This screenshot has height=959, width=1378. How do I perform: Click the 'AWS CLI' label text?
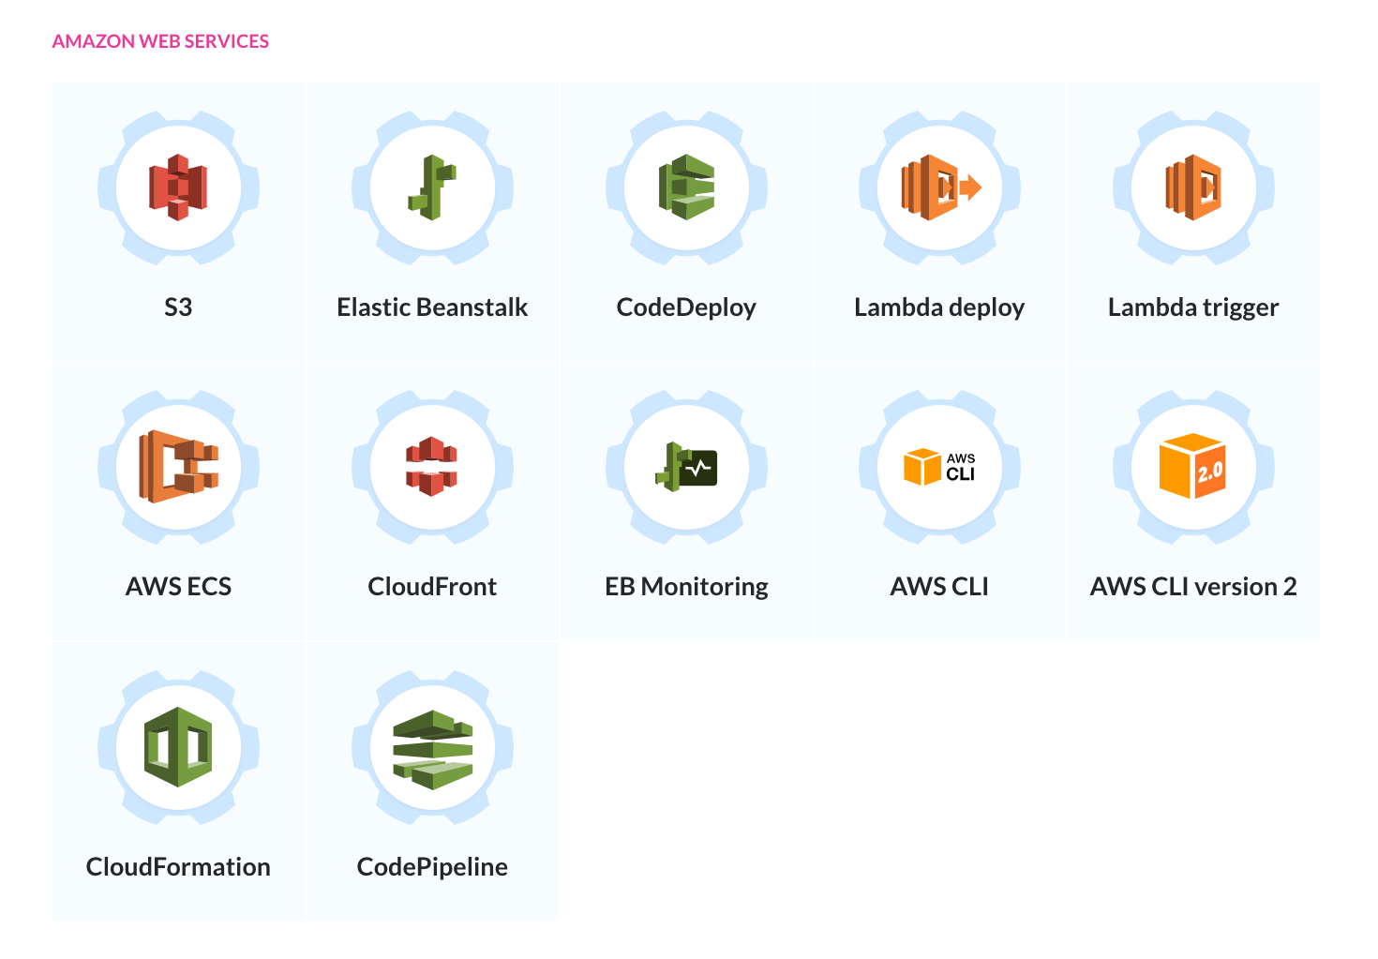coord(939,587)
